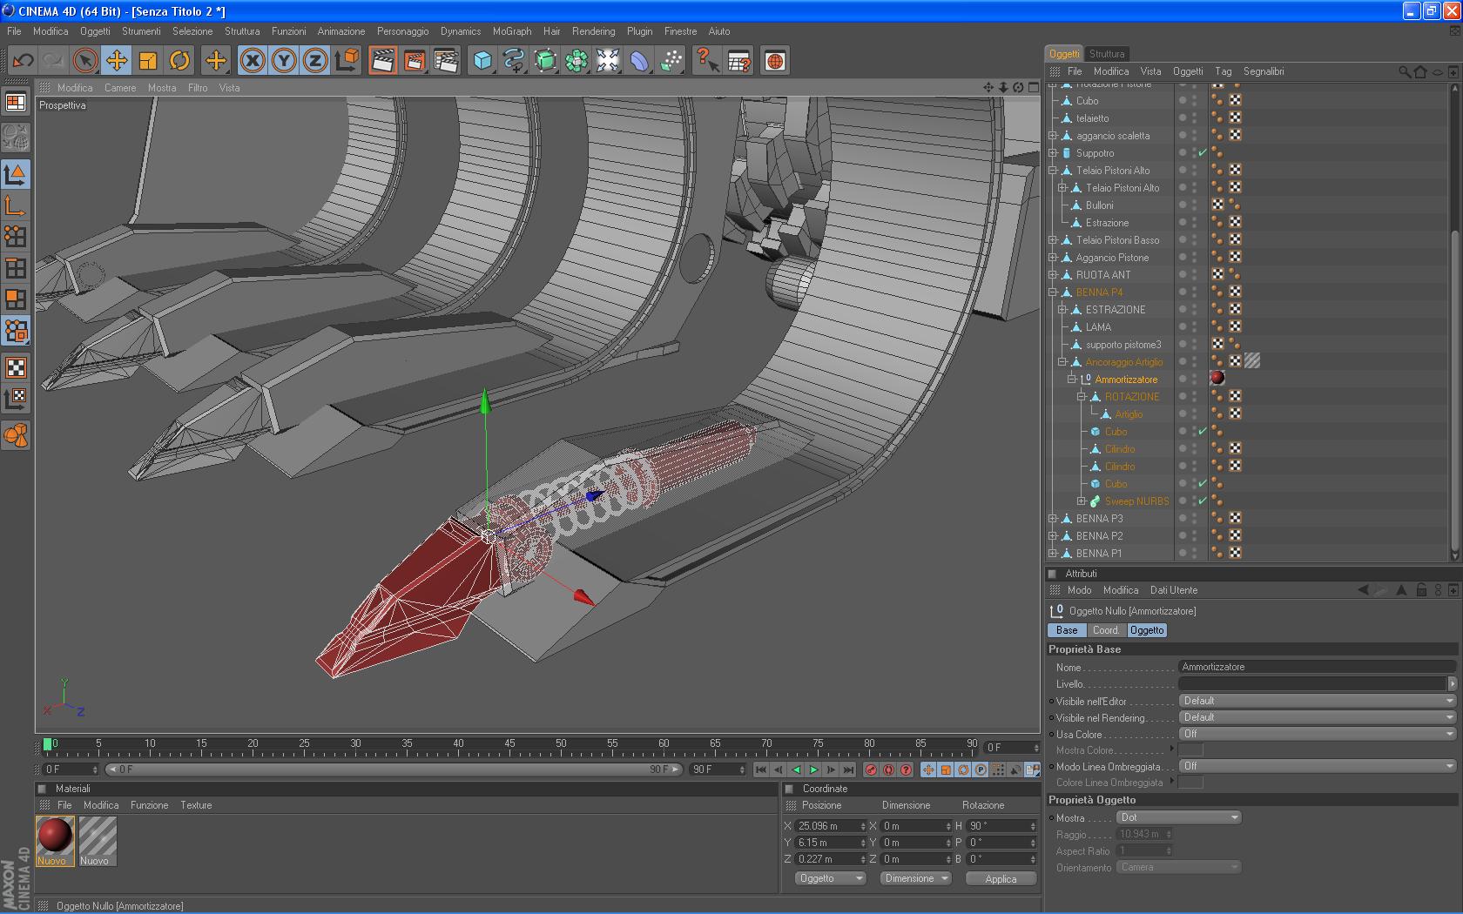The height and width of the screenshot is (914, 1463).
Task: Switch to the Struttura tab
Action: coord(1106,54)
